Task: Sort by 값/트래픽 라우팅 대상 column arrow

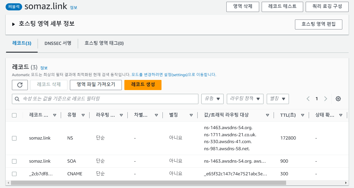Action: (267, 115)
